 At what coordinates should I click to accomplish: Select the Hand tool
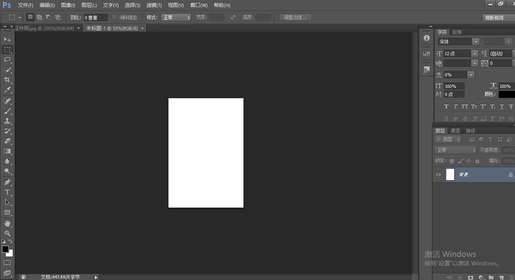point(7,223)
